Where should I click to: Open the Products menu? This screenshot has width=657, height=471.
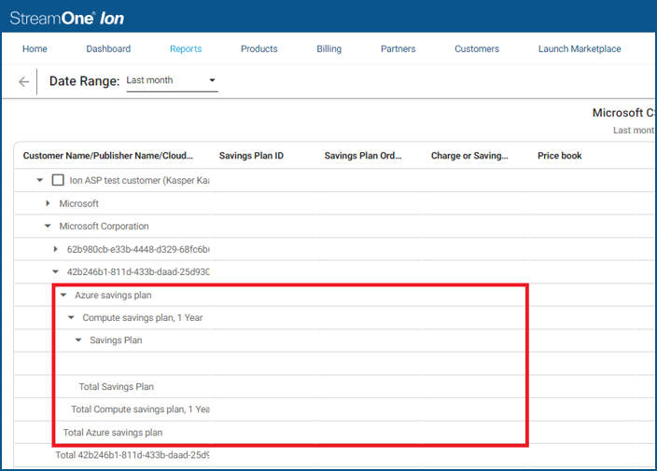pyautogui.click(x=259, y=49)
